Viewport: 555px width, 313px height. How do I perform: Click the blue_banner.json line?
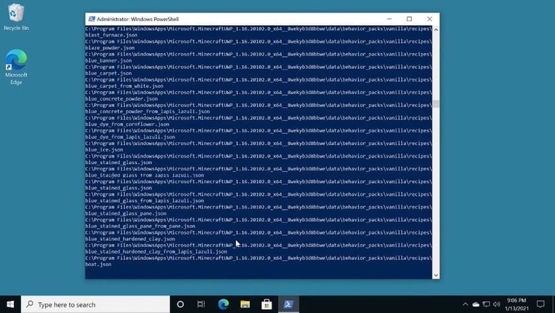point(108,61)
